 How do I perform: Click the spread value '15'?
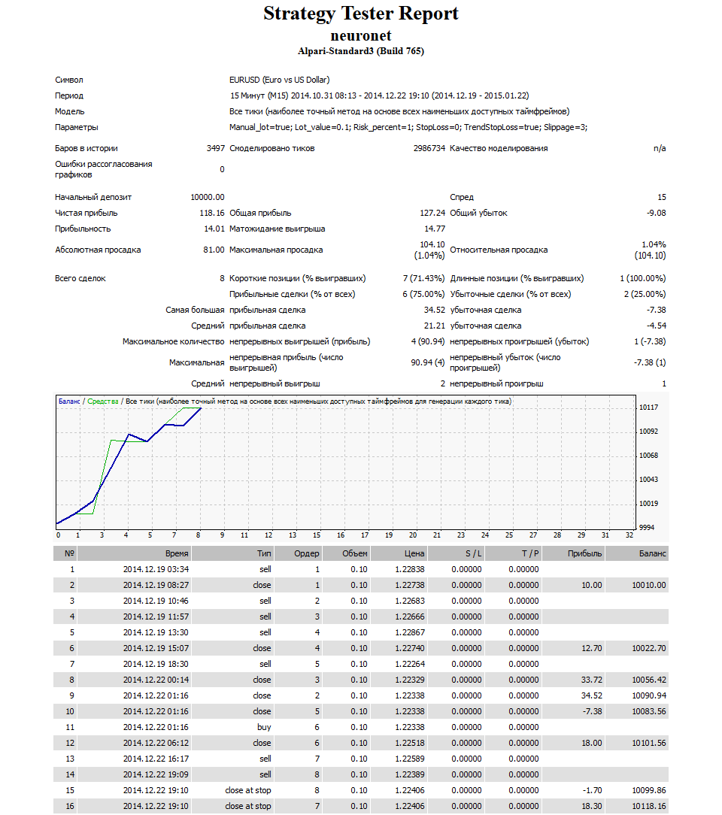pyautogui.click(x=662, y=197)
